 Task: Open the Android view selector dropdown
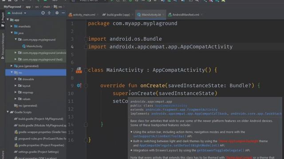click(17, 13)
